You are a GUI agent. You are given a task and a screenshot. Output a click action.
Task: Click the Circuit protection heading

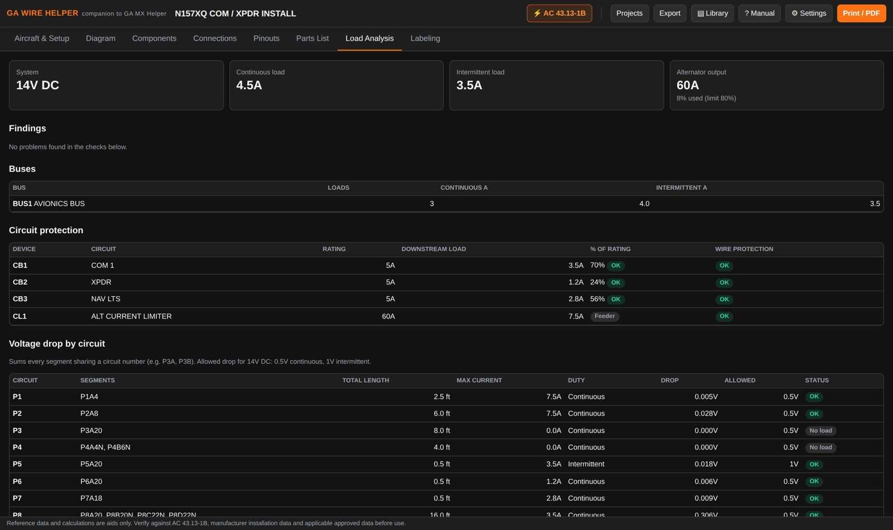tap(46, 230)
